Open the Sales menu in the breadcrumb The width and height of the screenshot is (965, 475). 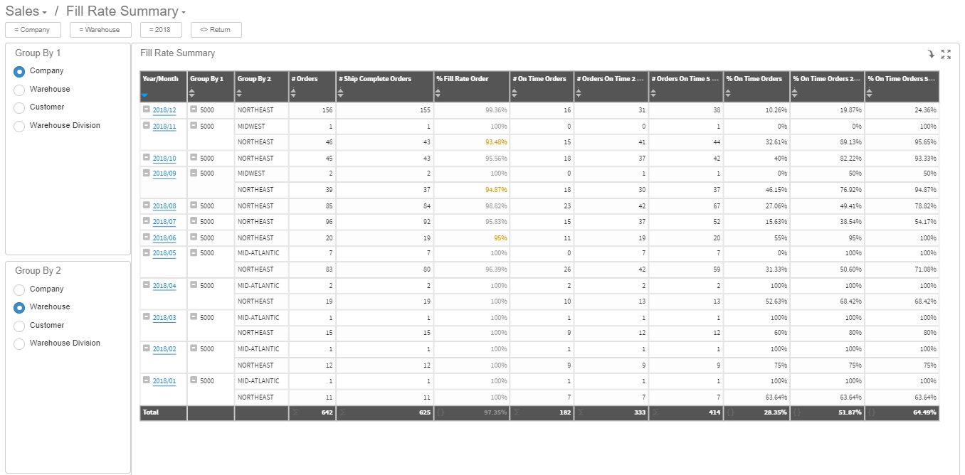[25, 11]
